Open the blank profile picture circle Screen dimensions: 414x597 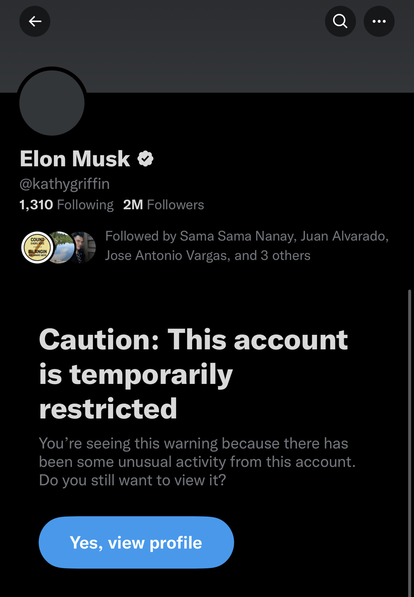[x=52, y=103]
